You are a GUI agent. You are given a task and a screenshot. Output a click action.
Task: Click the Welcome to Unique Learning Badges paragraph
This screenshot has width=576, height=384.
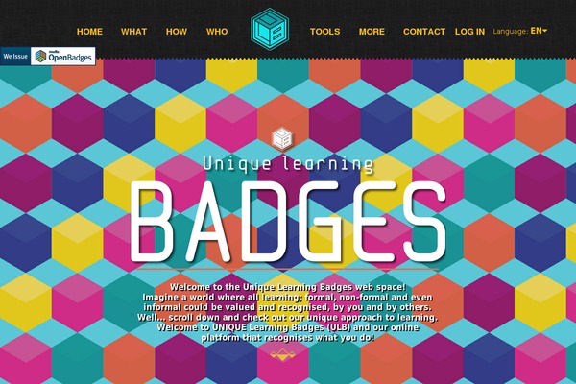tap(288, 312)
